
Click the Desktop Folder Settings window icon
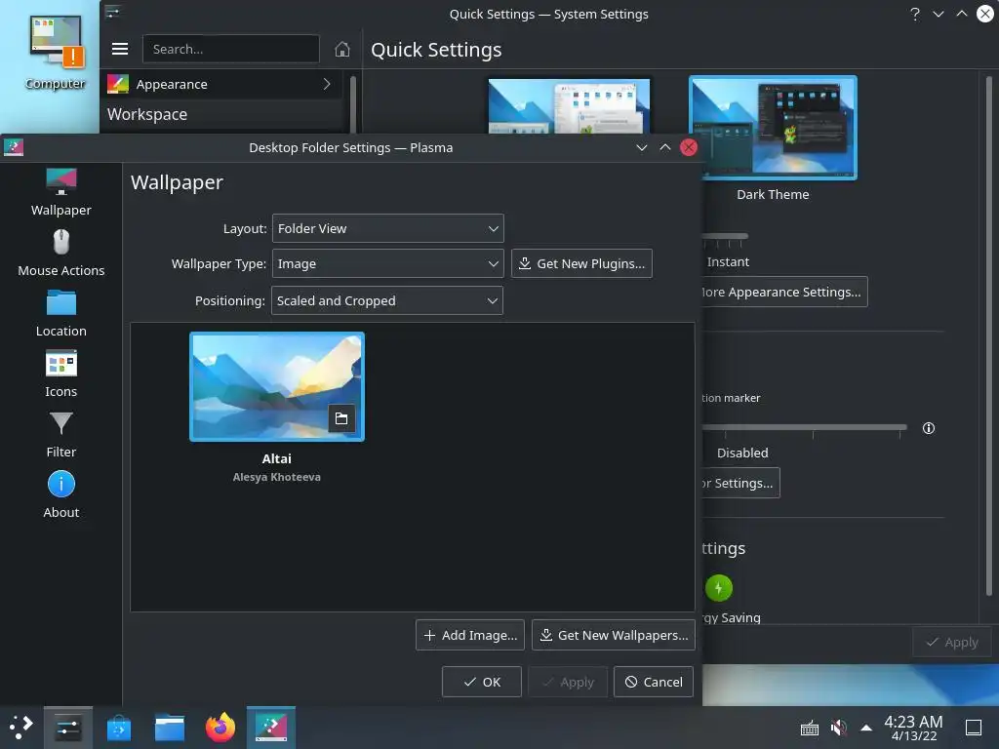14,147
